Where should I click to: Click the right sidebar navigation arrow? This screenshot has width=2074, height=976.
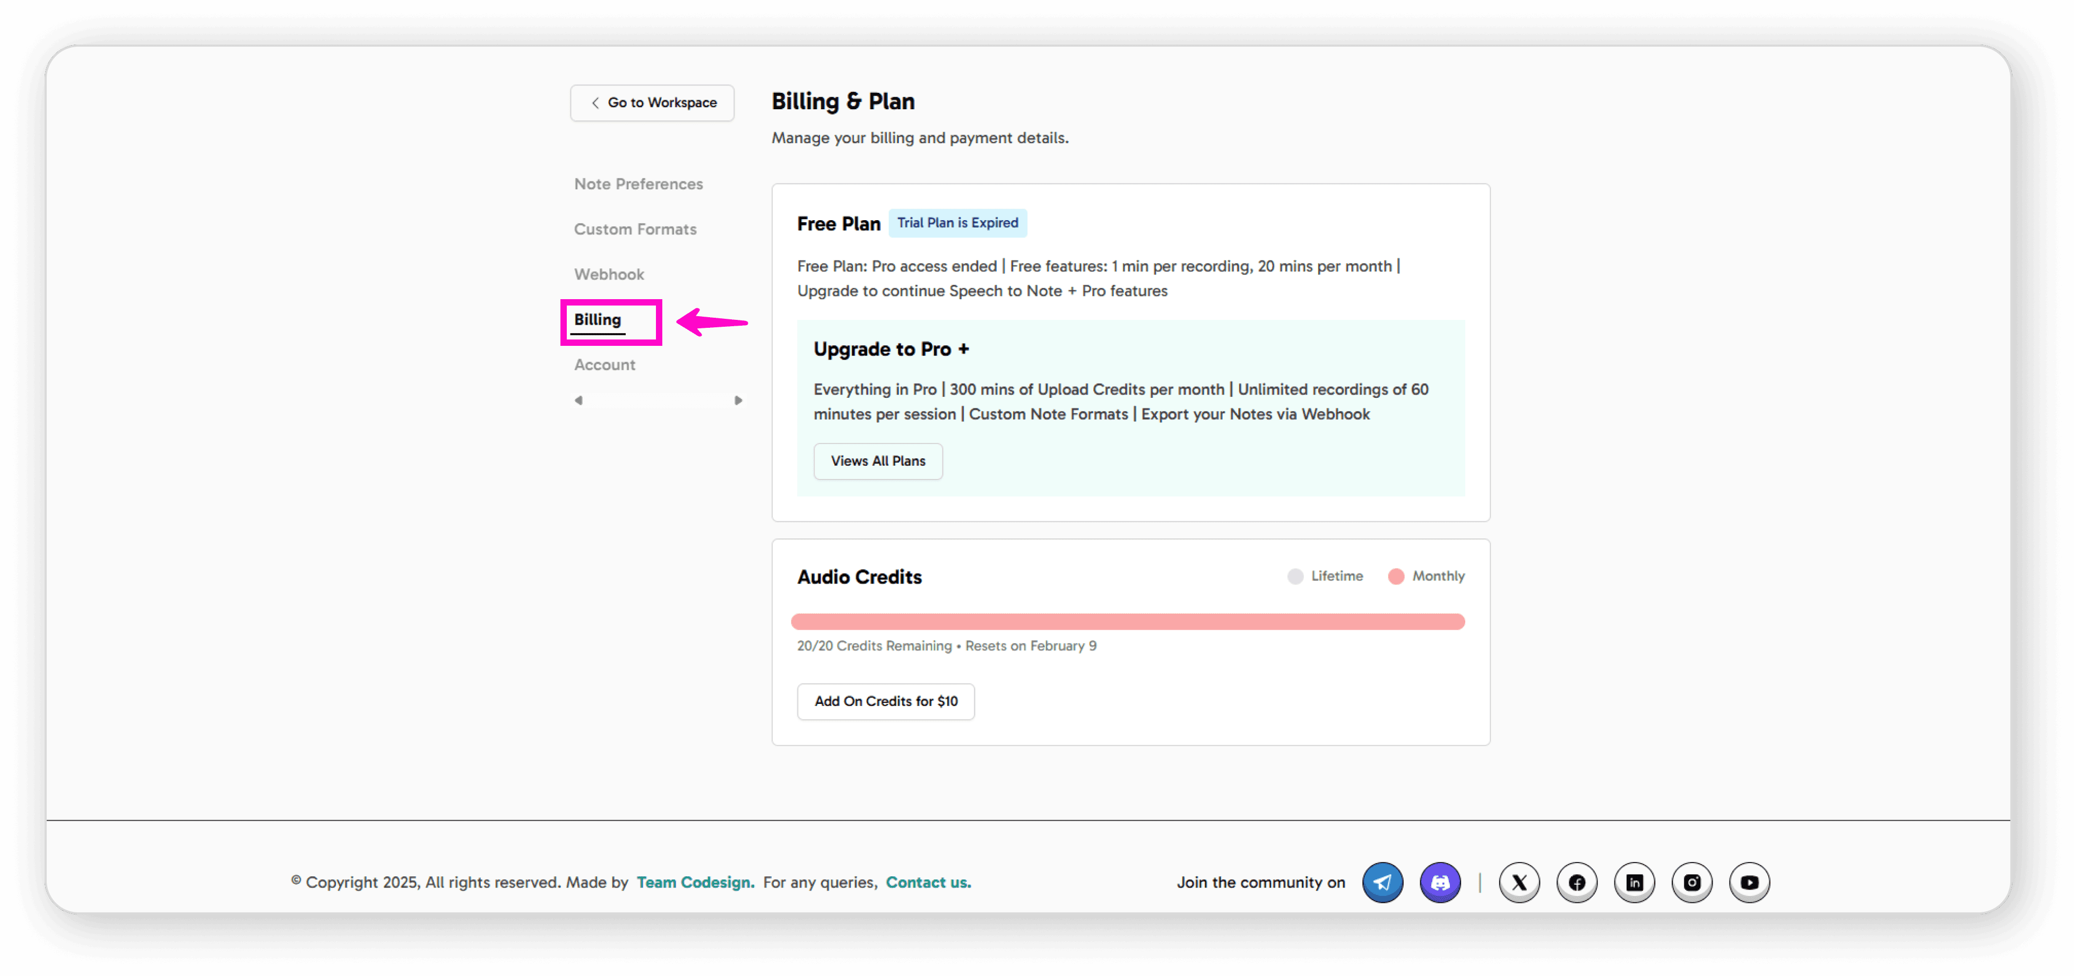click(738, 399)
